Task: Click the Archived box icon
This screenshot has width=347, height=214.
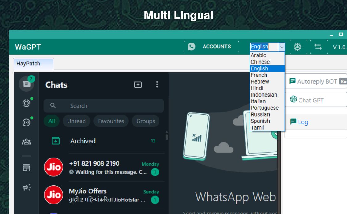Action: coord(56,141)
